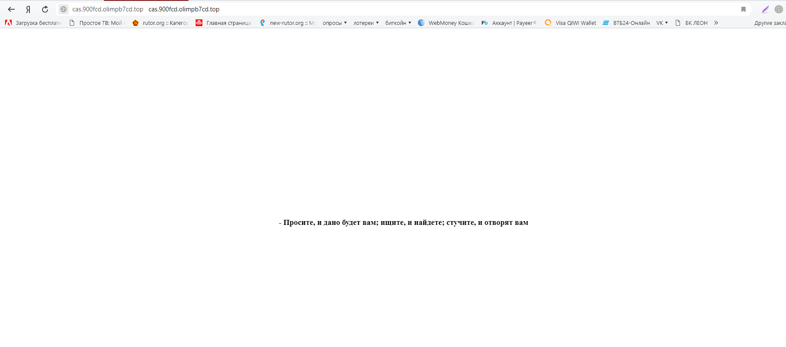Click the grey globe icon beside the feather
Image resolution: width=786 pixels, height=347 pixels.
(779, 9)
